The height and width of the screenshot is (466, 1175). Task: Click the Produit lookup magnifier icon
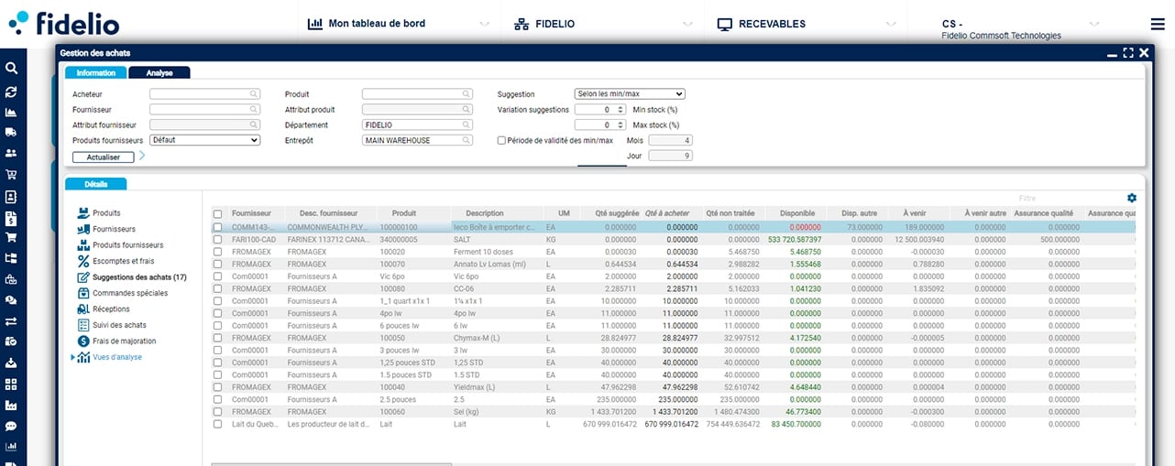[x=467, y=93]
